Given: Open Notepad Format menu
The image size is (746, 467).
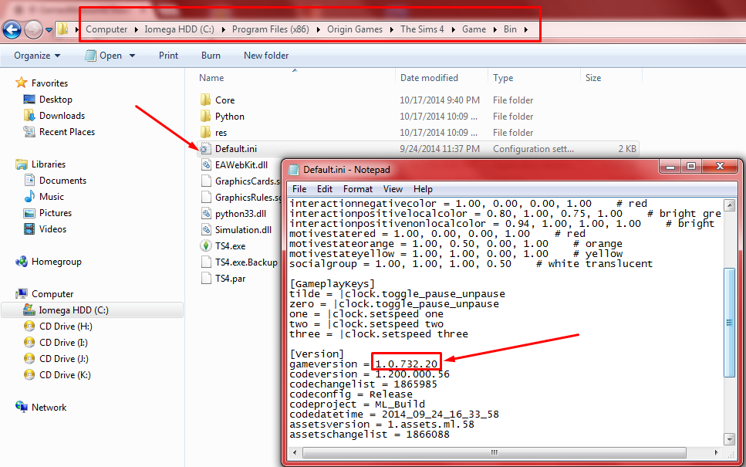Looking at the screenshot, I should pos(358,189).
